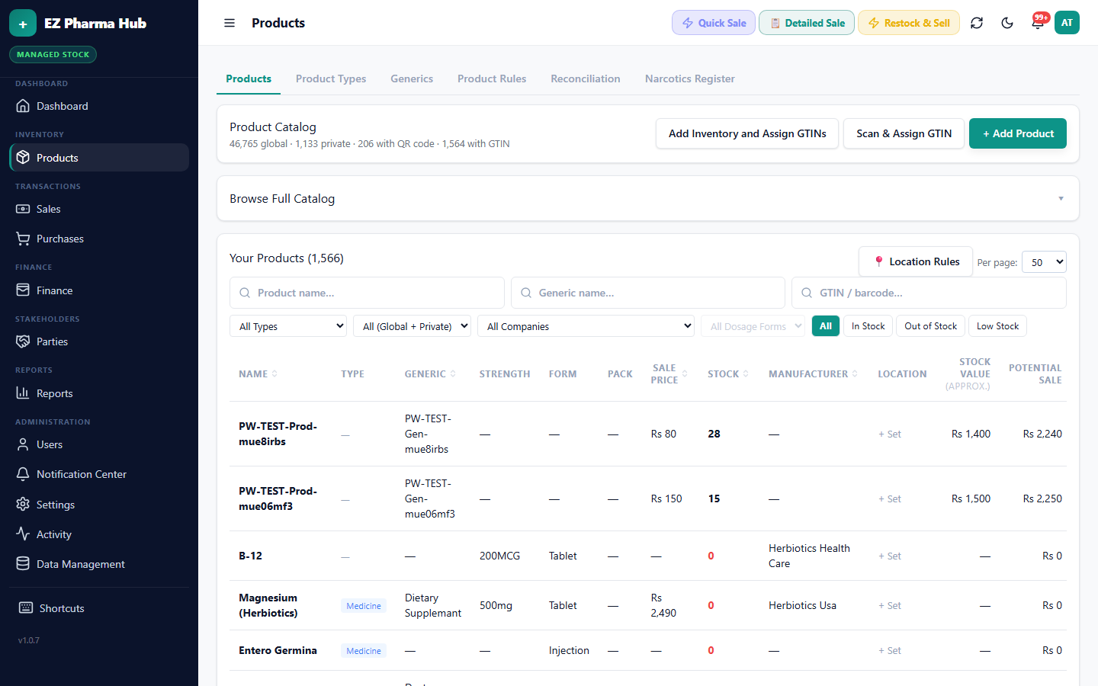Expand the Browse Full Catalog section

(648, 199)
